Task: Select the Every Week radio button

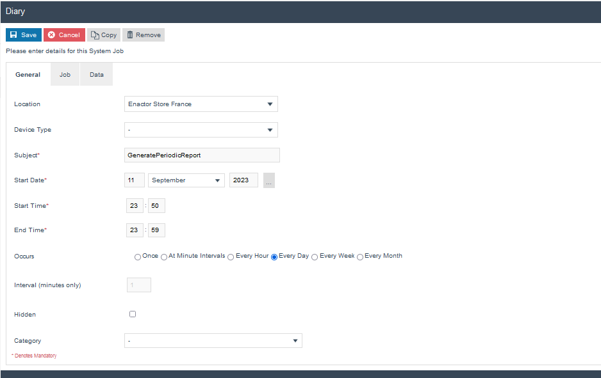Action: point(315,257)
